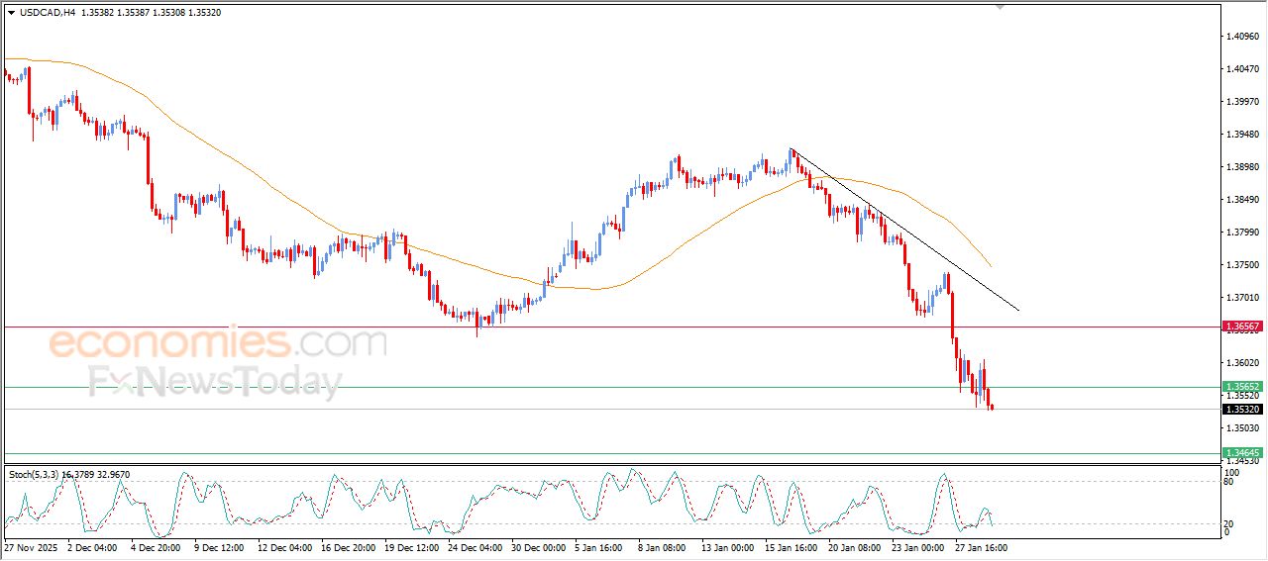Click the 30 Dec 00:00 time label
The height and width of the screenshot is (561, 1268).
540,547
